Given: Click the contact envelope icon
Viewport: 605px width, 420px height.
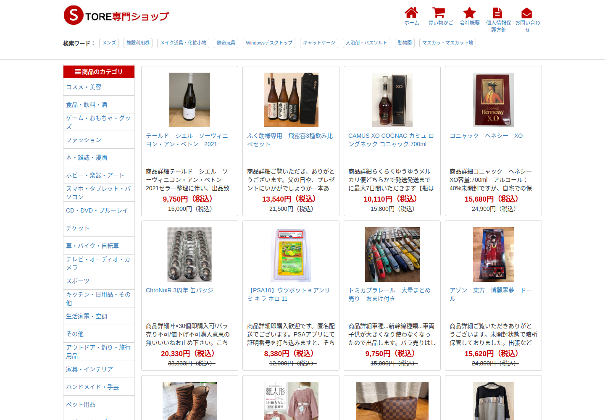Looking at the screenshot, I should 527,13.
